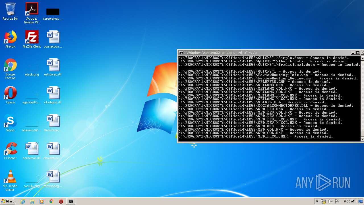364x205 pixels.
Task: Maximize the cmd.exe window
Action: pyautogui.click(x=358, y=53)
